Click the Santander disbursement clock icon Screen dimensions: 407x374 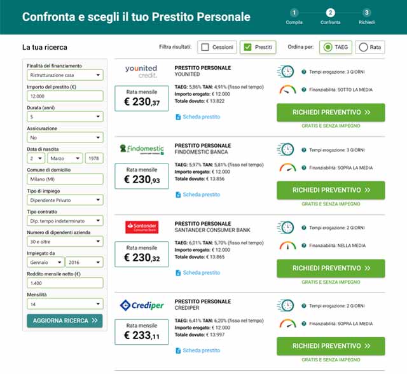click(x=286, y=227)
